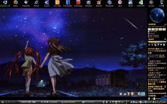Click the speaker volume icon in the system tray
Screen dimensions: 167x104
[x=151, y=102]
